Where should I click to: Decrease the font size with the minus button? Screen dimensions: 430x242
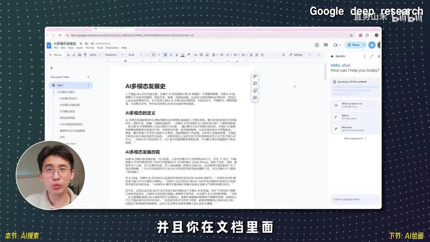[x=148, y=55]
